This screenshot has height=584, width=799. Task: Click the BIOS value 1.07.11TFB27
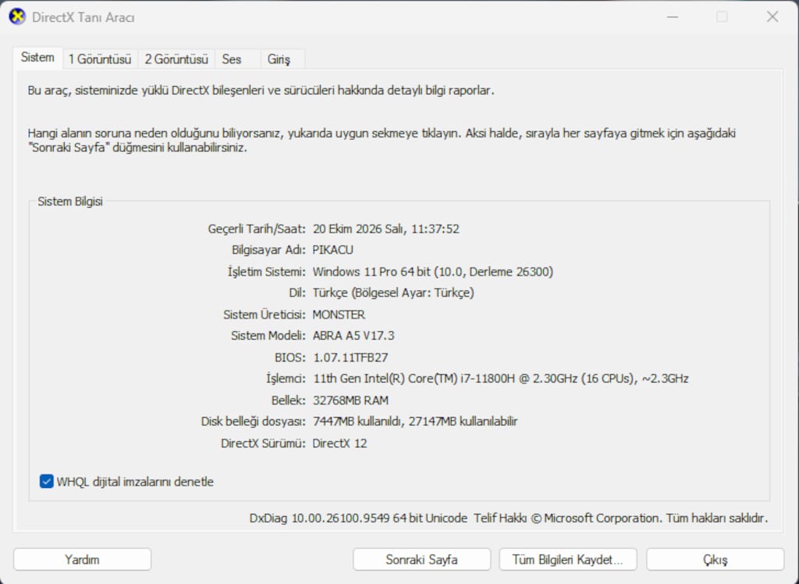(x=350, y=357)
